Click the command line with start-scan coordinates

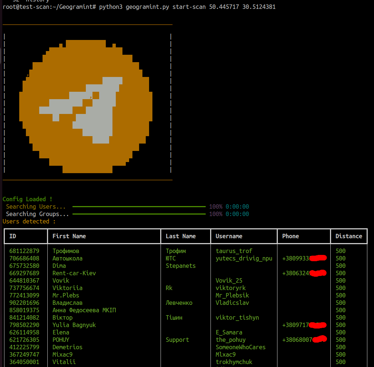(139, 7)
